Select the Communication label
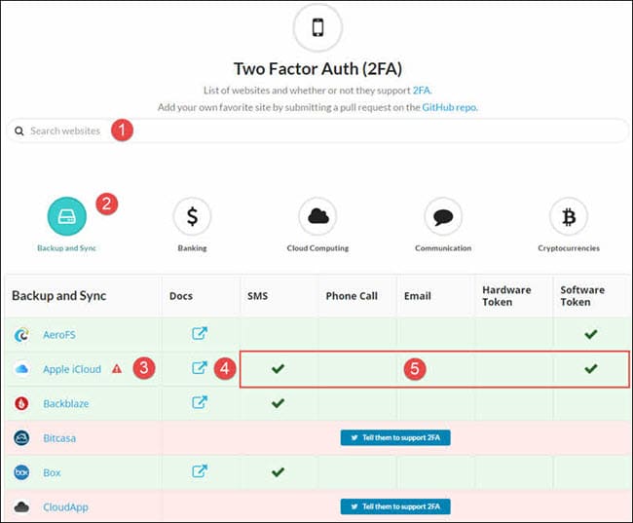633x523 pixels. click(x=443, y=248)
